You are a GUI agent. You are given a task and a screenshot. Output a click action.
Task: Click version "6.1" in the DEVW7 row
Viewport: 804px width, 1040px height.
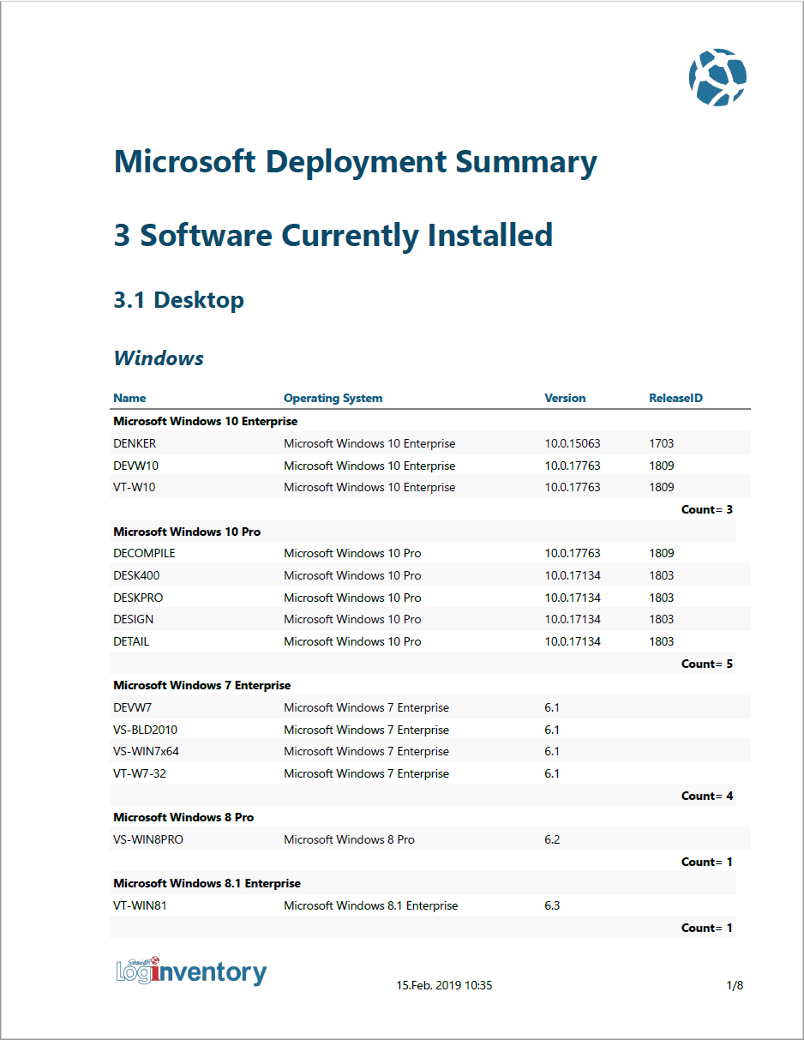[552, 707]
